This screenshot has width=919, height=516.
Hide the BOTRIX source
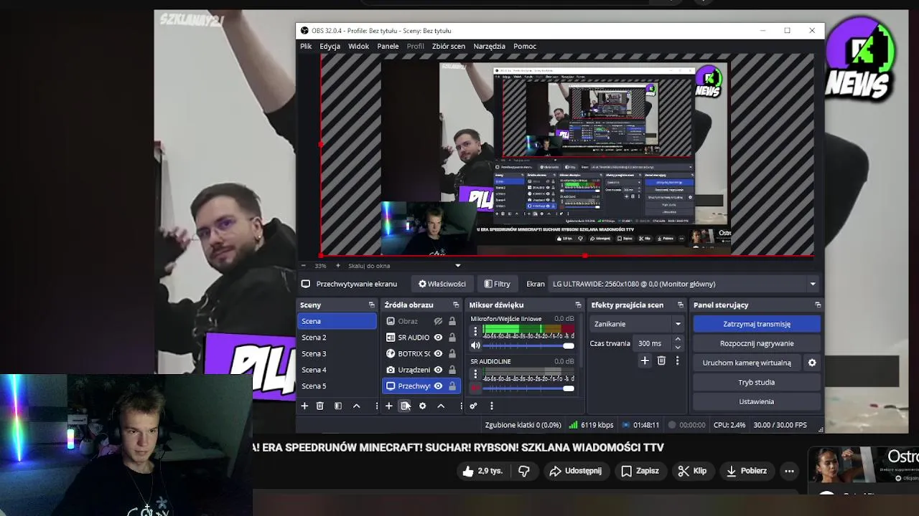point(438,353)
